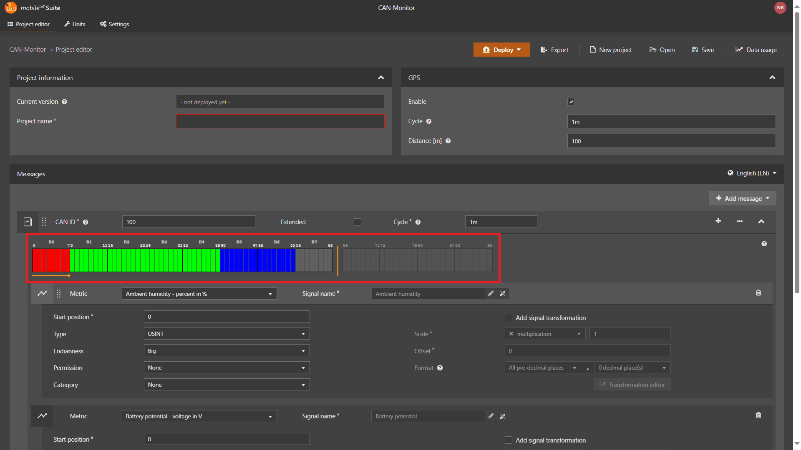801x450 pixels.
Task: Click the chart icon left of CAN ID
Action: coord(28,222)
